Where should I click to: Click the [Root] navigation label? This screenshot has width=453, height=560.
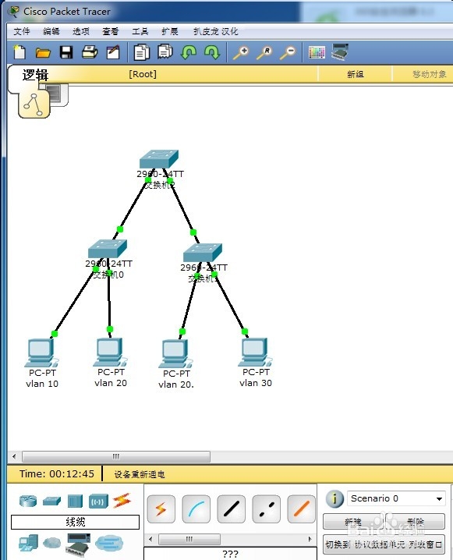[143, 74]
